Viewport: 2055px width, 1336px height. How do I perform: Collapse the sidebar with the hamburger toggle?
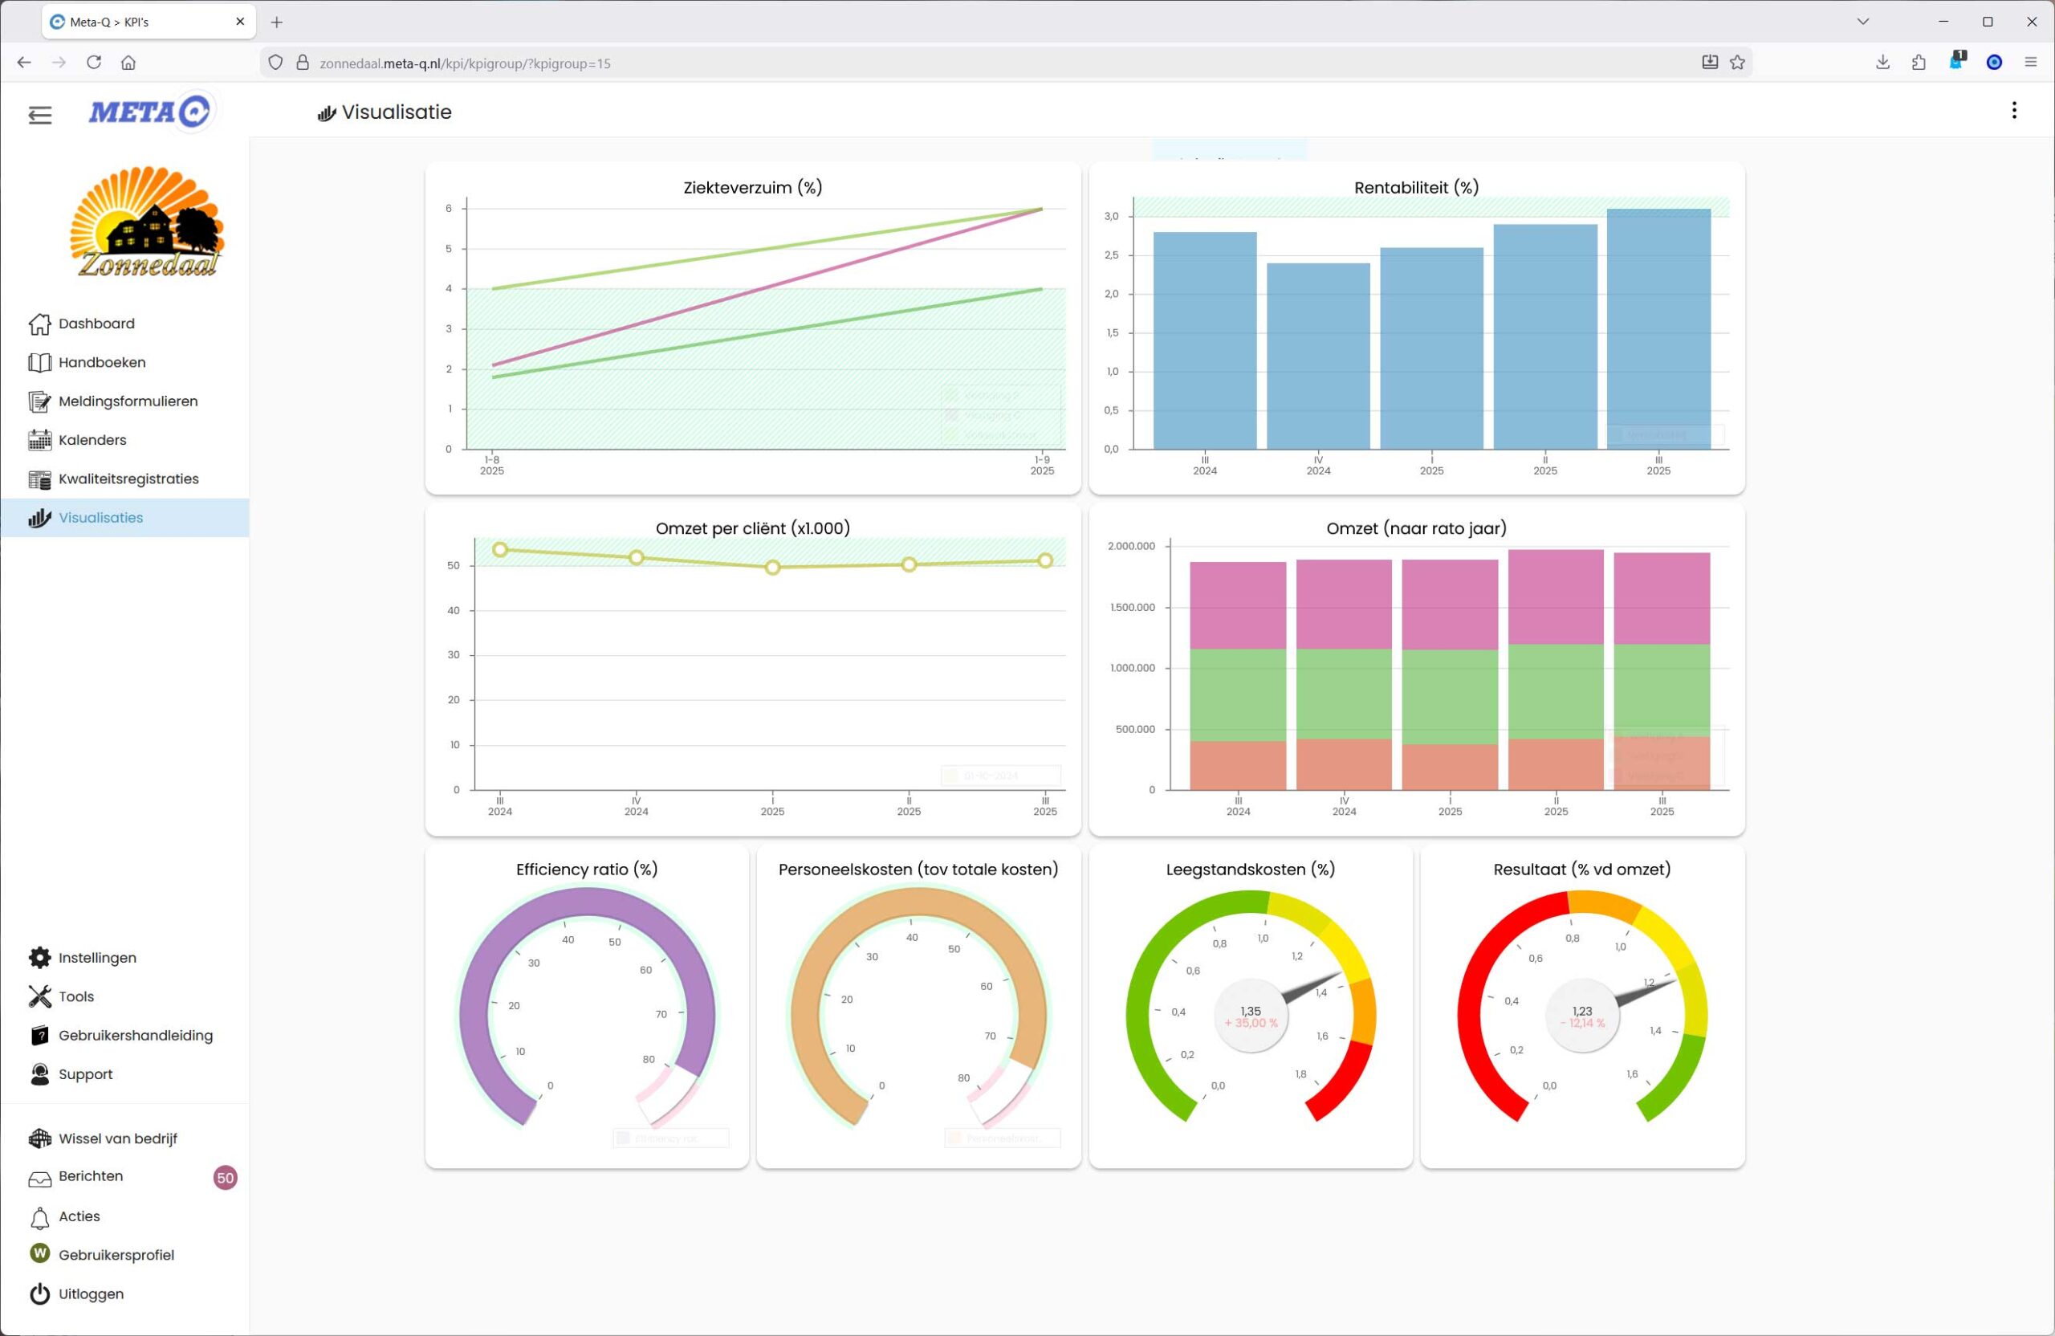[39, 115]
